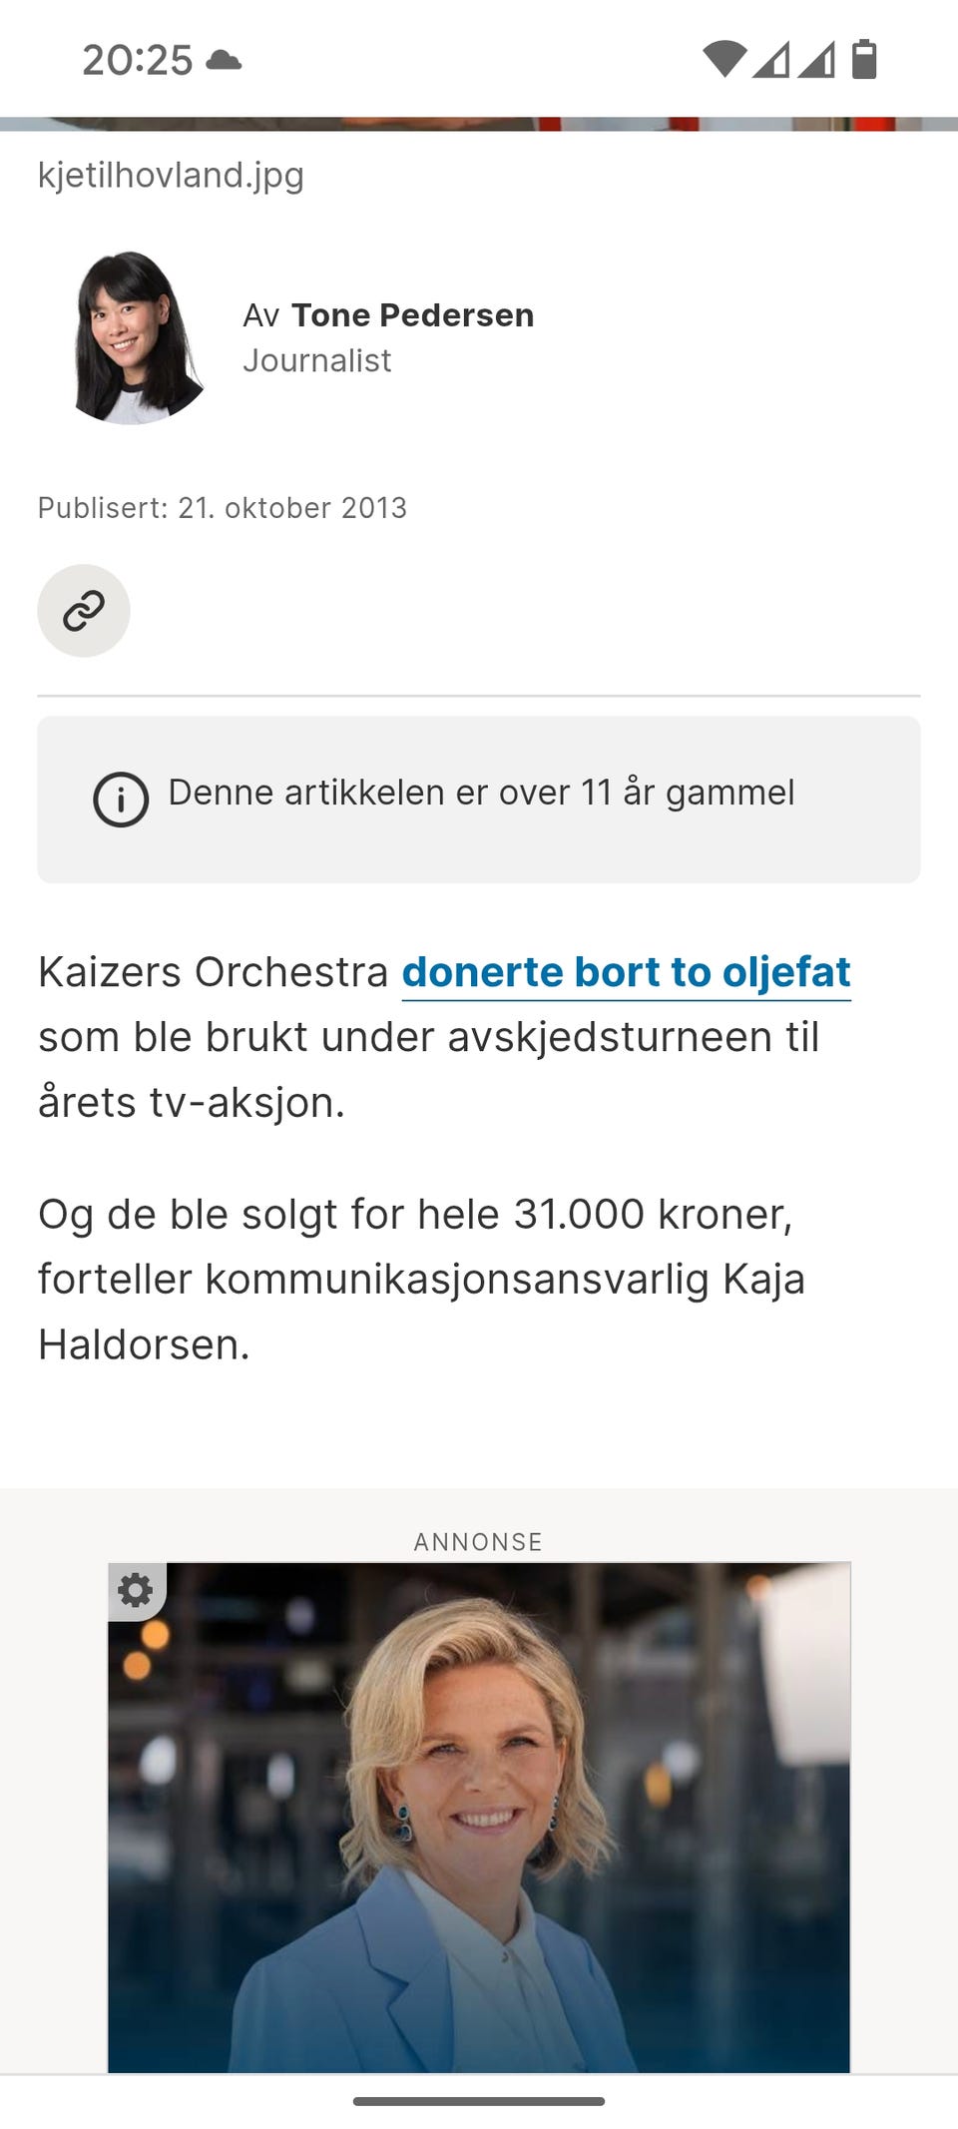The height and width of the screenshot is (2129, 958).
Task: Tap the publication date 21. oktober 2013
Action: click(292, 508)
